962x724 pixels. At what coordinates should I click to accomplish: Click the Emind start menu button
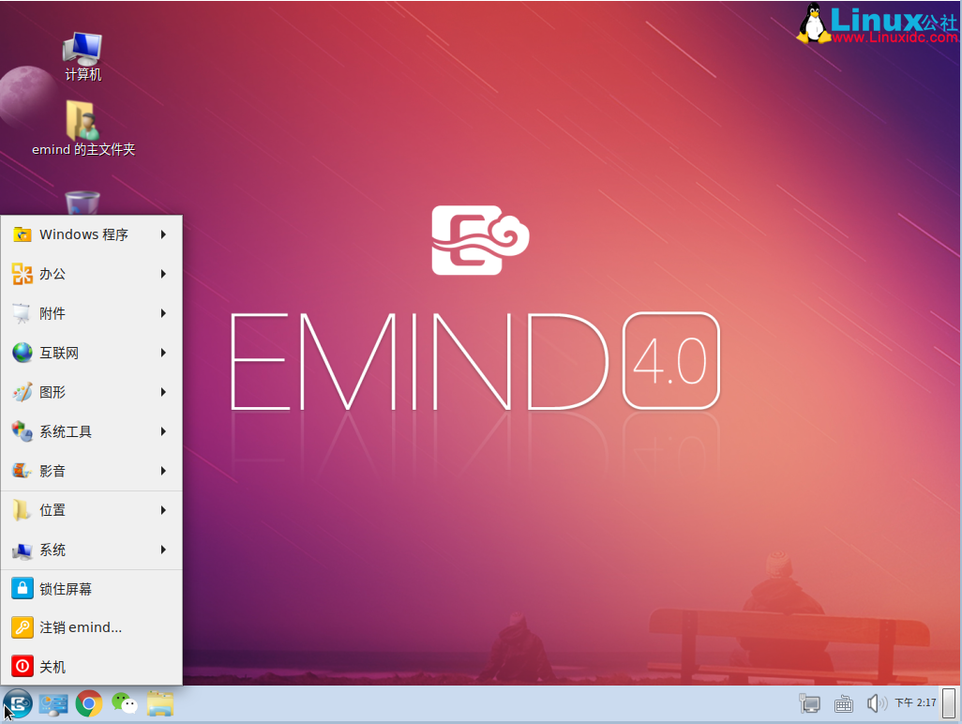point(18,703)
